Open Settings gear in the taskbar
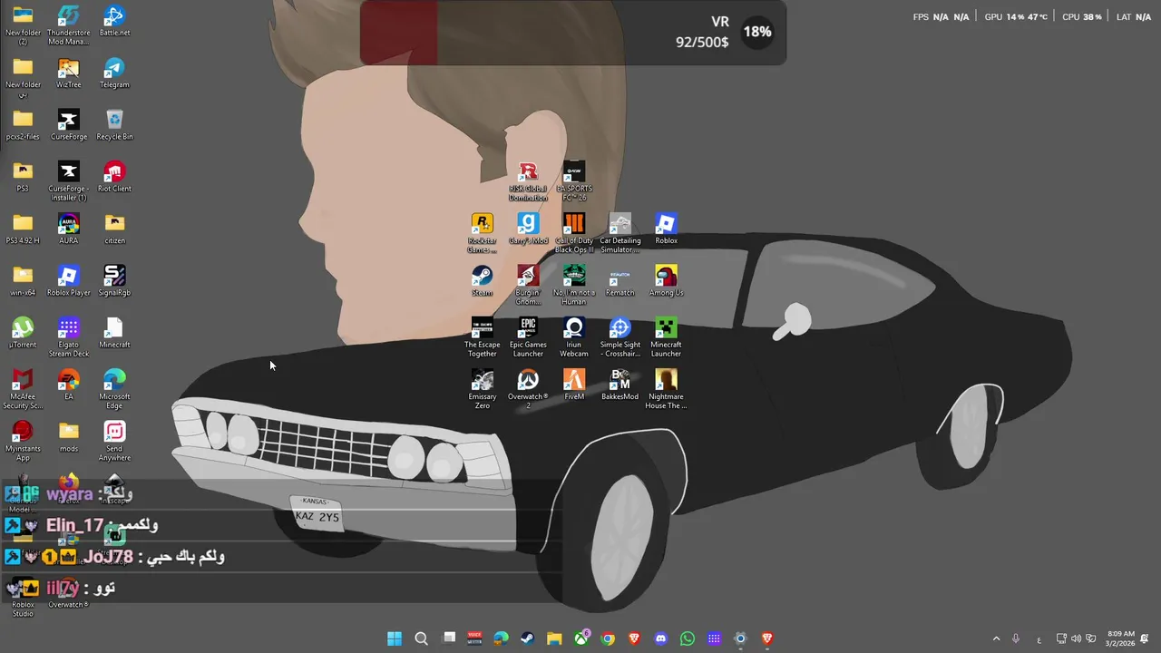This screenshot has width=1161, height=653. click(x=740, y=638)
